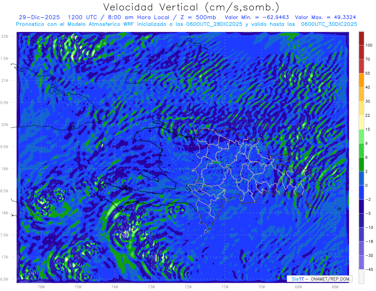Click the '69W' longitude axis label
Viewport: 376px width, 291px height.
tap(298, 287)
